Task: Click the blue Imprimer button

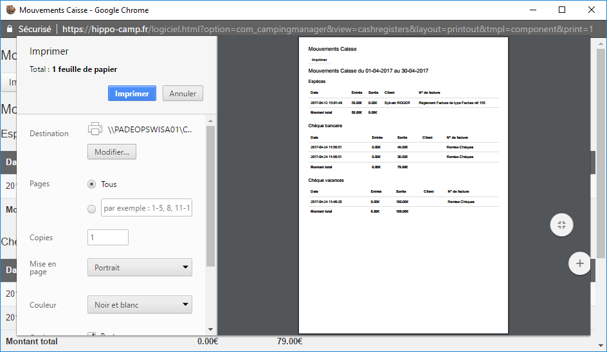Action: click(132, 93)
